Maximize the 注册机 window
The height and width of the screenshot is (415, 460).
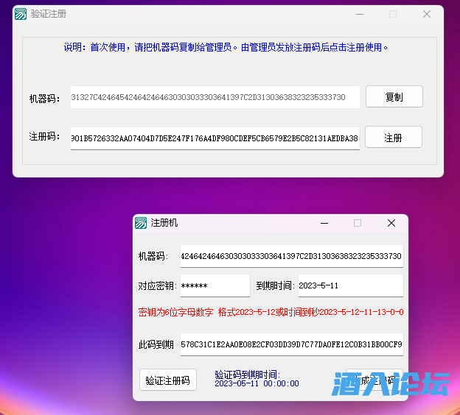(358, 223)
